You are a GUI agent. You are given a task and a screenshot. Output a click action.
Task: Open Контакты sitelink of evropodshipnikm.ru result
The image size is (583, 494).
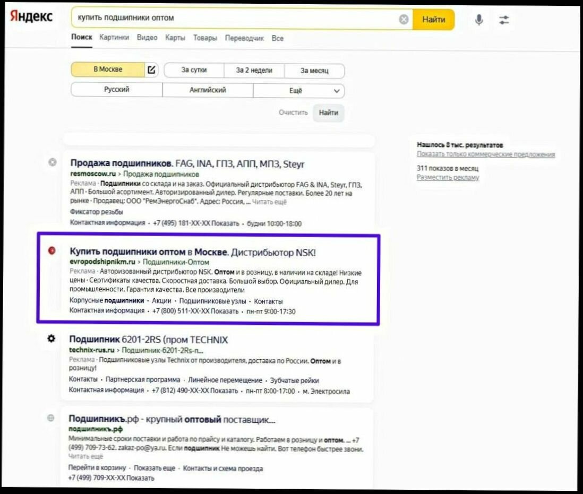pos(268,301)
